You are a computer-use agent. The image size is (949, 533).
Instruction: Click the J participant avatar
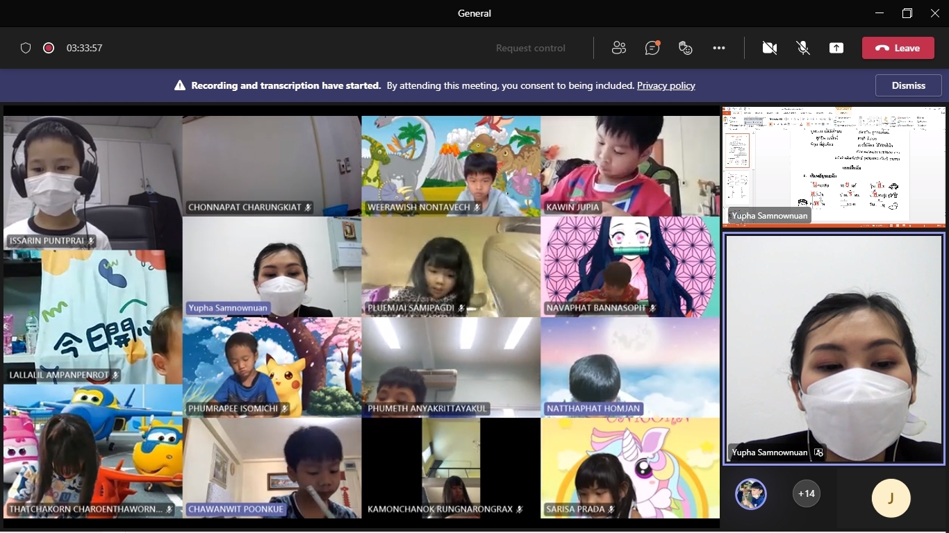(x=891, y=498)
